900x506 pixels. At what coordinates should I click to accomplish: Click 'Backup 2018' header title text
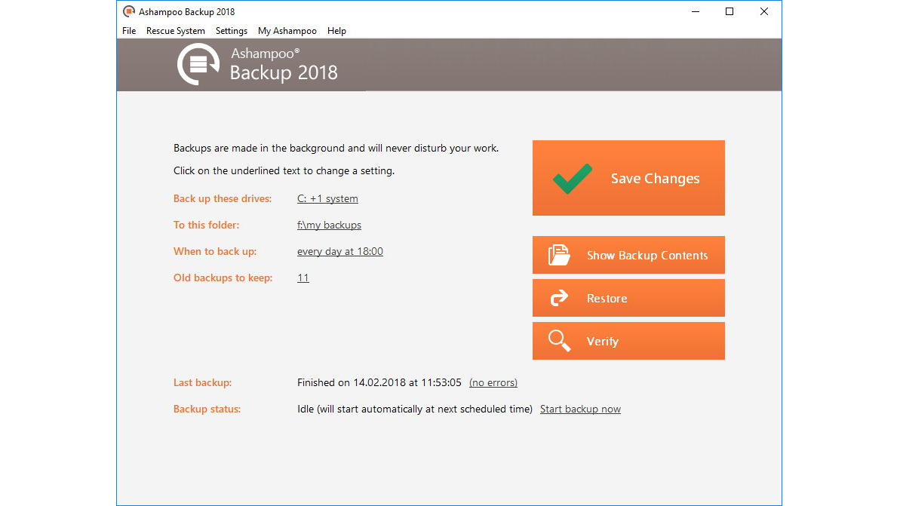284,73
